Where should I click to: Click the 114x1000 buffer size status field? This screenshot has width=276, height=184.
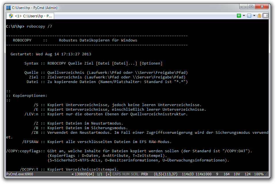204,174
